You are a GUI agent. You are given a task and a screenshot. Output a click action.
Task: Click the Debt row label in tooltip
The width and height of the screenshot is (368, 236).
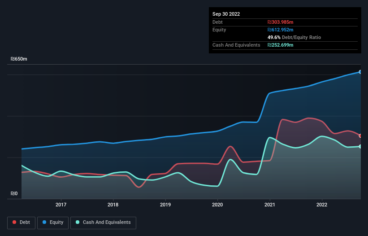pos(217,22)
